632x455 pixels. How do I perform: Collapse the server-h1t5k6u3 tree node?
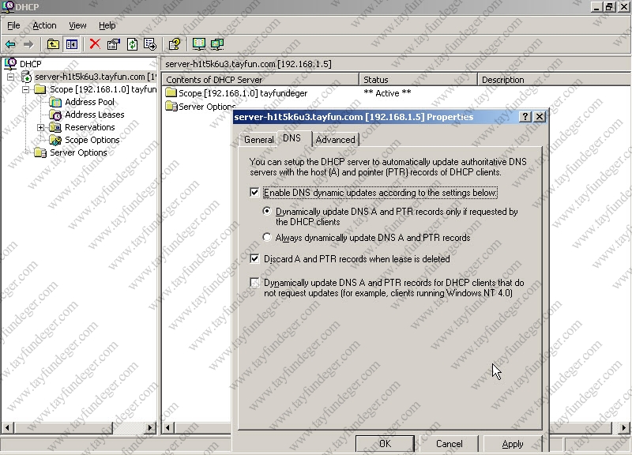(11, 77)
